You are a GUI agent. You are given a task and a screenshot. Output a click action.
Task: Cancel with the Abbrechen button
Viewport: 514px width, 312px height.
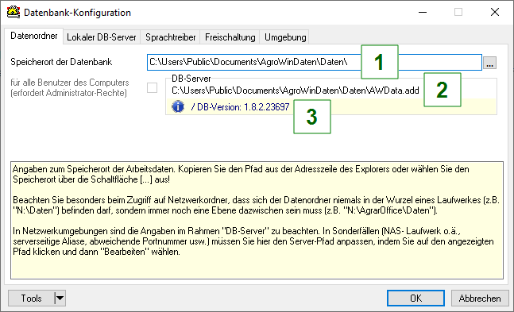point(480,299)
